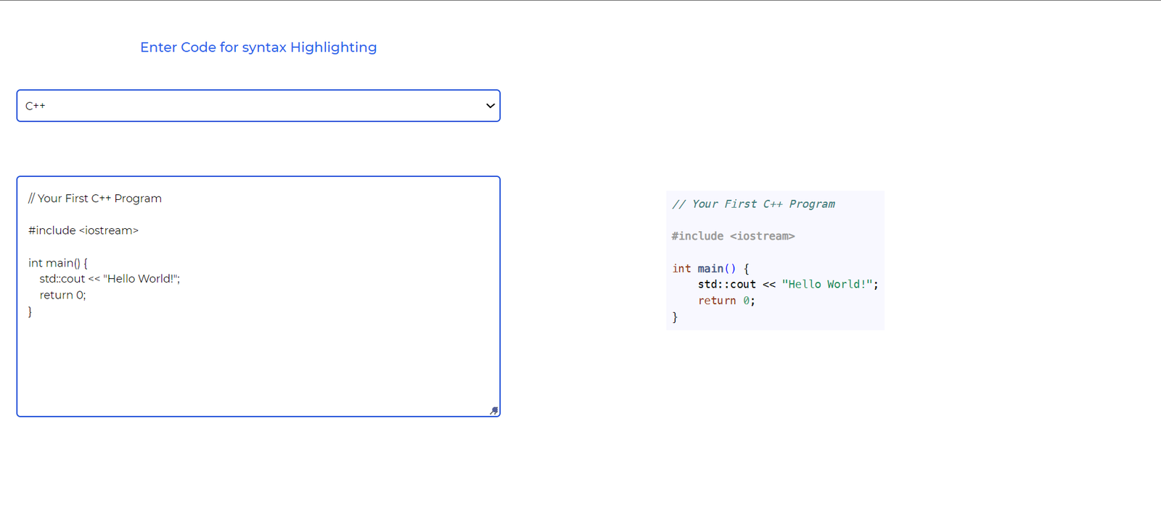Viewport: 1161px width, 518px height.
Task: Click the 'int main() {' line in the textarea
Action: [58, 263]
